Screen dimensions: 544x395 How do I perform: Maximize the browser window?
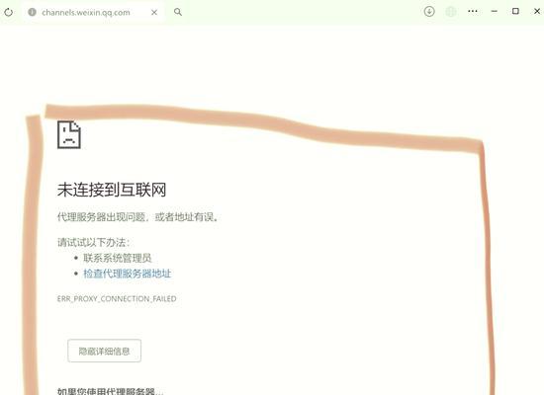click(515, 11)
